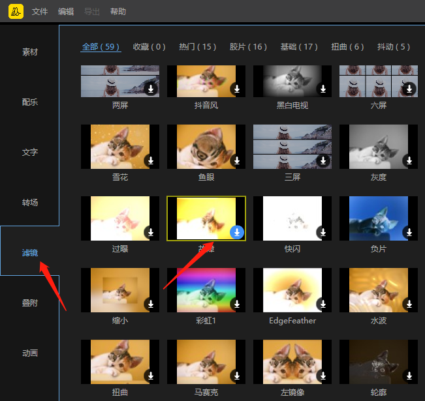The width and height of the screenshot is (425, 401).
Task: Switch to the 胶片 (16) category tab
Action: click(248, 47)
